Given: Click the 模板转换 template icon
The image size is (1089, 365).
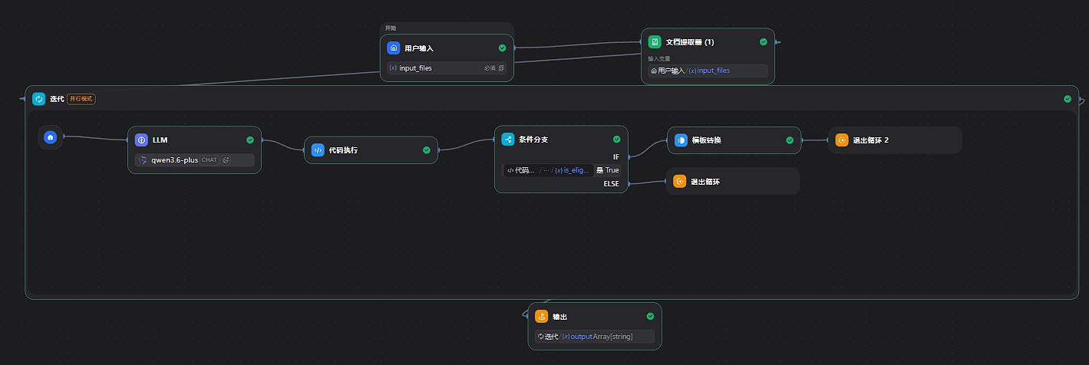Looking at the screenshot, I should [680, 140].
